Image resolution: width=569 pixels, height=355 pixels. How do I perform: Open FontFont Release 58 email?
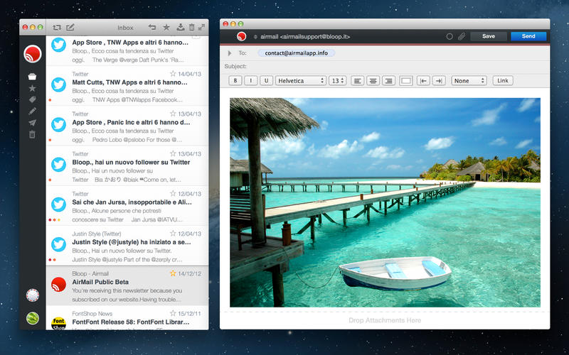pos(127,317)
